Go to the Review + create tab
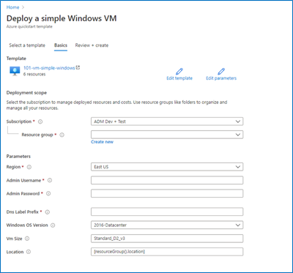 (92, 45)
